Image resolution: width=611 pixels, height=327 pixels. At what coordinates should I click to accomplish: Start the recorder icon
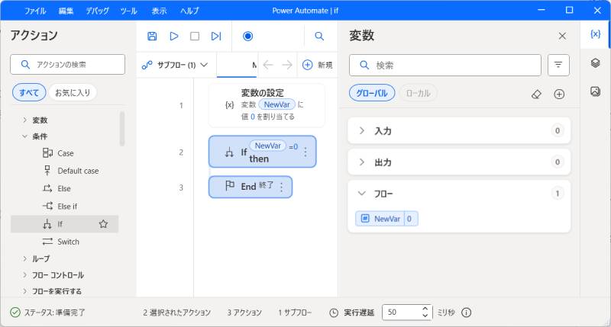pos(247,36)
